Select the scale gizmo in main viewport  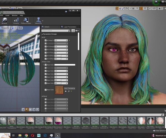(123, 8)
